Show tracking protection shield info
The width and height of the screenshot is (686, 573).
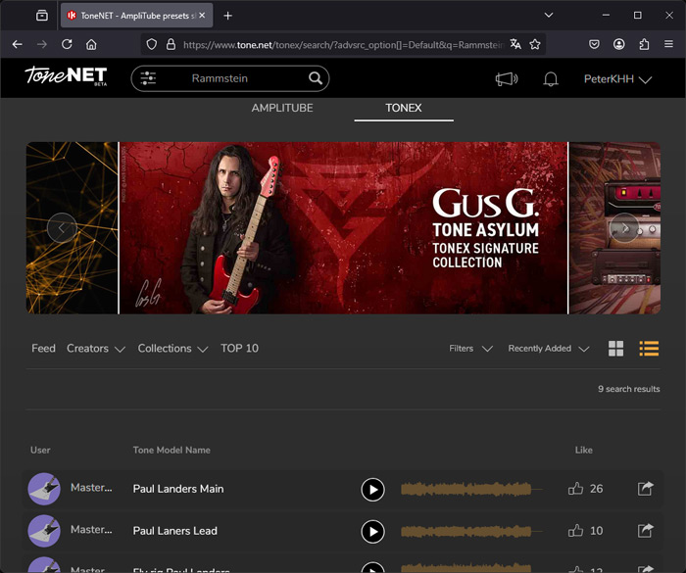(151, 44)
